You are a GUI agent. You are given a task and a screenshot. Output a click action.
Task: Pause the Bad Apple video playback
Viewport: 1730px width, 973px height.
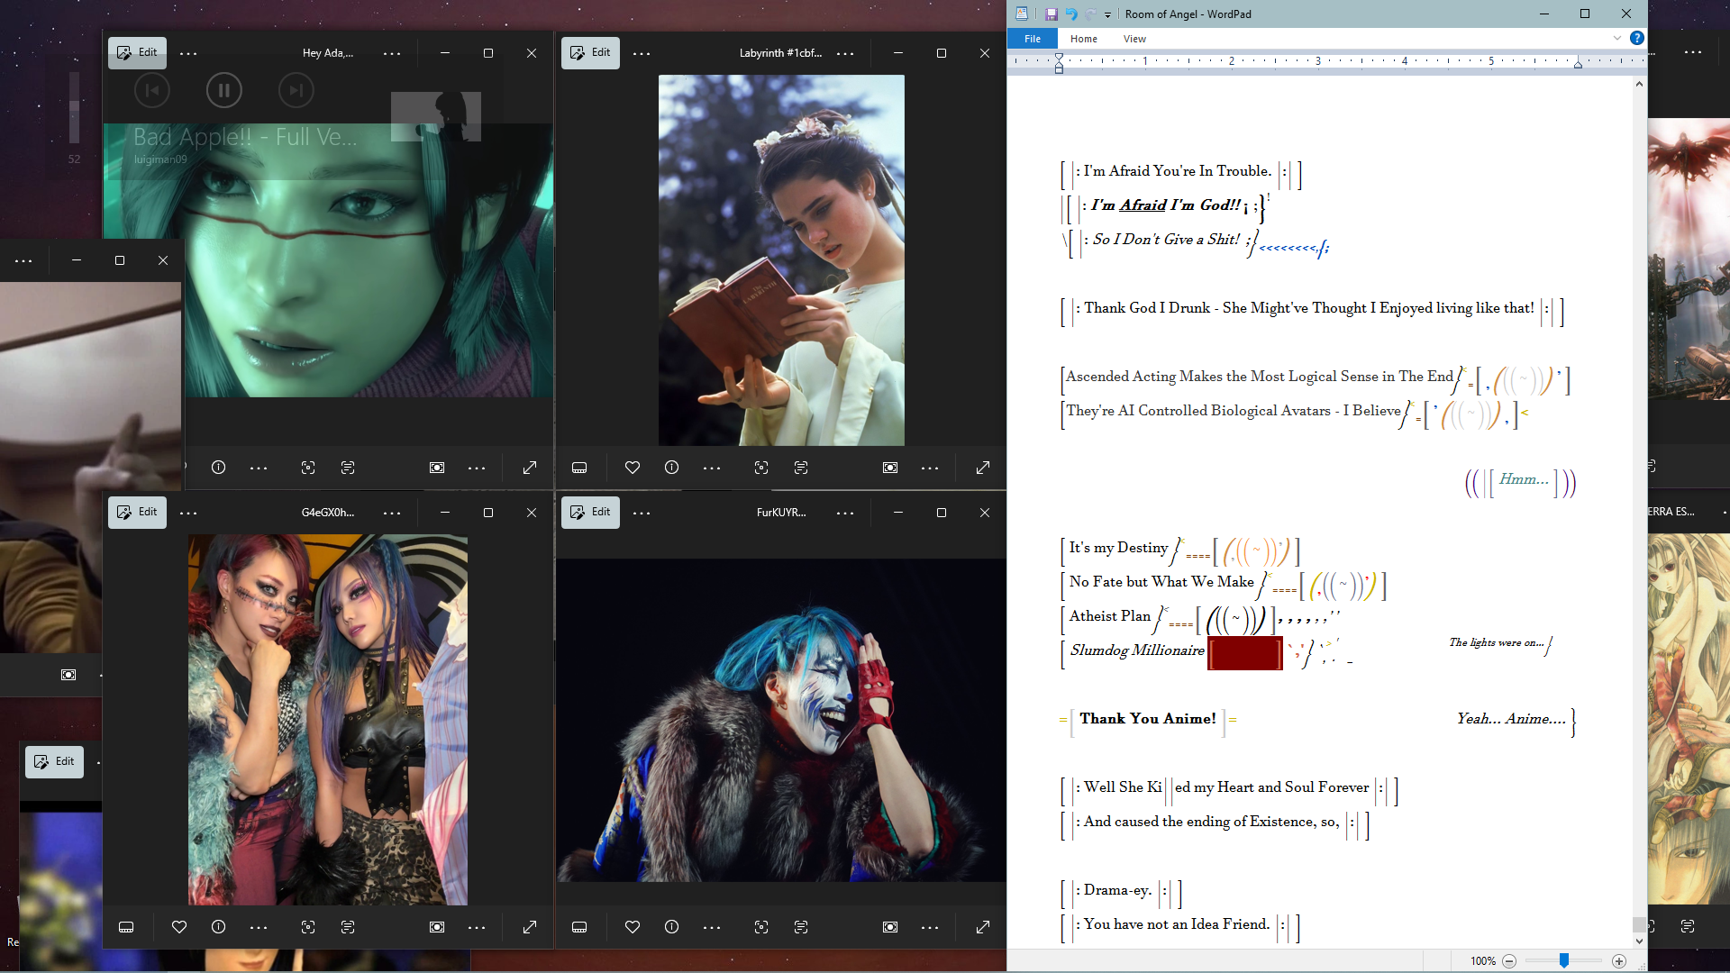pyautogui.click(x=223, y=90)
